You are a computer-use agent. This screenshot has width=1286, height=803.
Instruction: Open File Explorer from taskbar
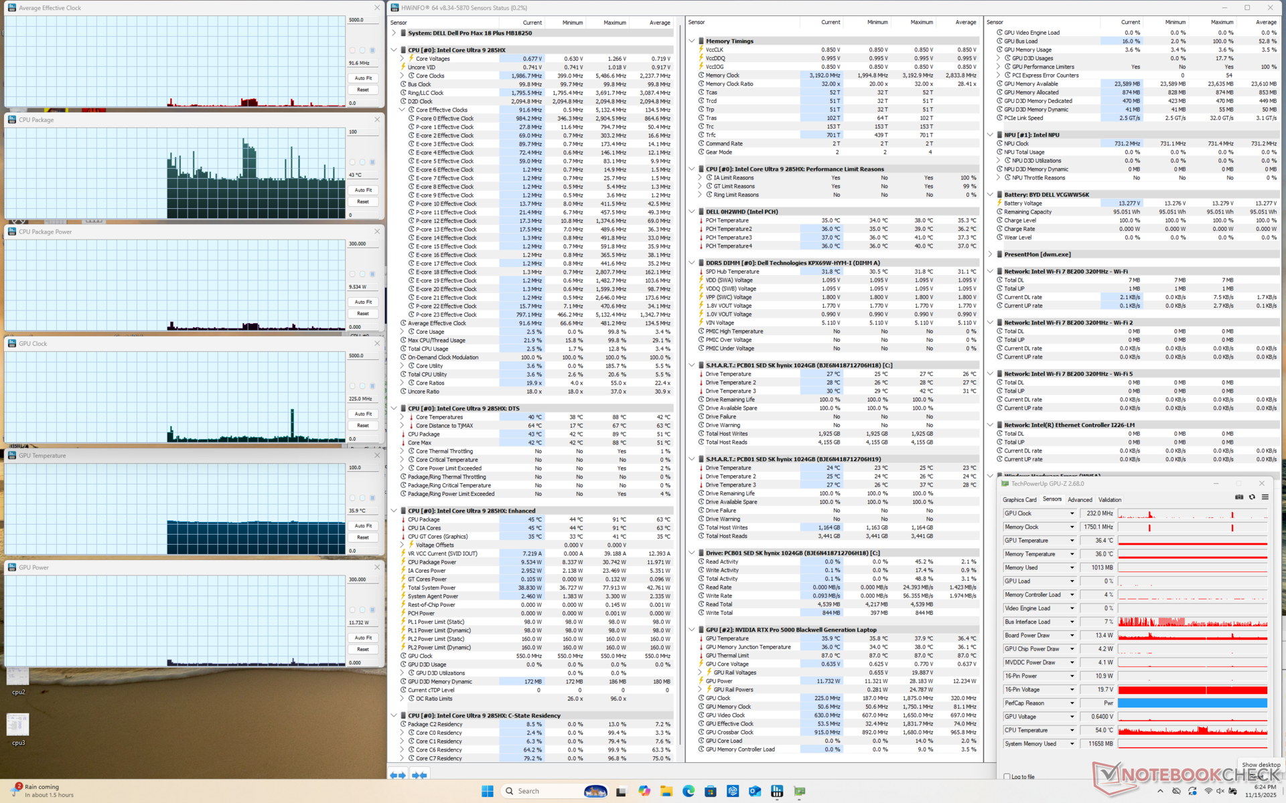tap(666, 791)
